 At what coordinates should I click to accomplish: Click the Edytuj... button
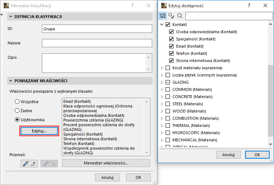pos(39,131)
